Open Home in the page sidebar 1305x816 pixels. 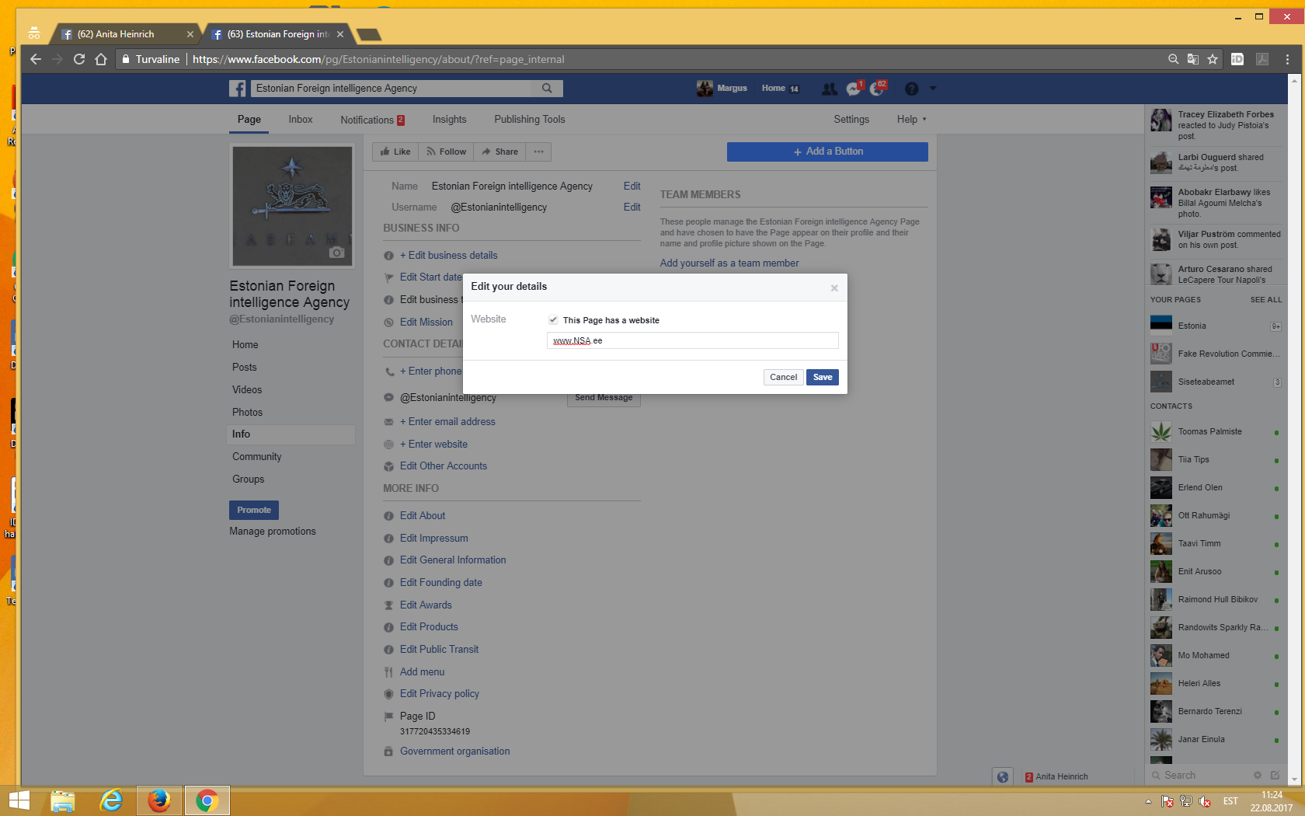tap(245, 344)
